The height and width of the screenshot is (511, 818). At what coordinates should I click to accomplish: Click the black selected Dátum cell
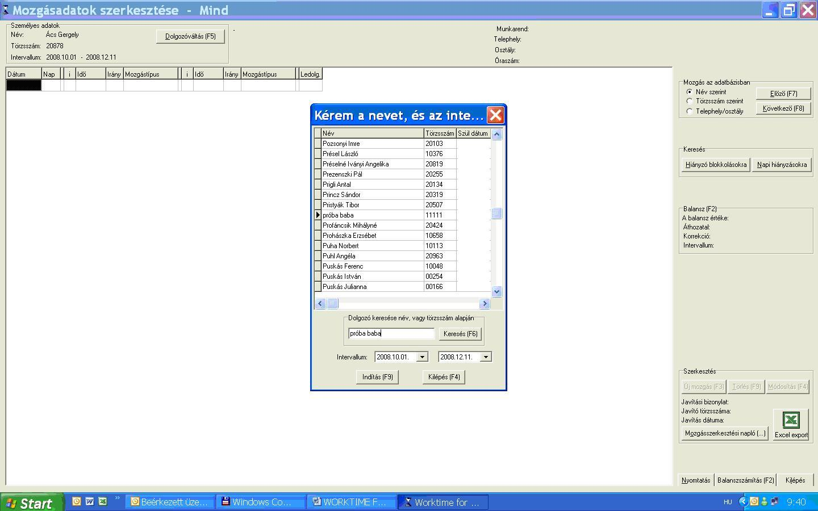[x=24, y=85]
